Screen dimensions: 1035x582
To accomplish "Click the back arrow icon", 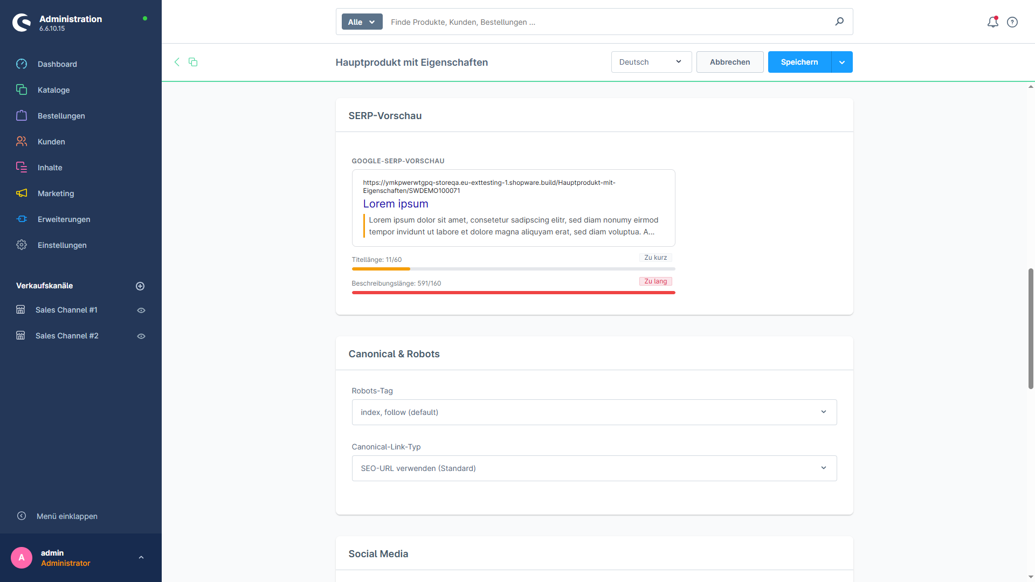I will (x=177, y=62).
